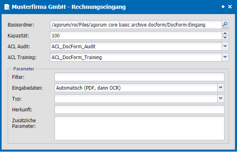Close the Rechnungseingang dialog
237x152 pixels.
coord(230,6)
